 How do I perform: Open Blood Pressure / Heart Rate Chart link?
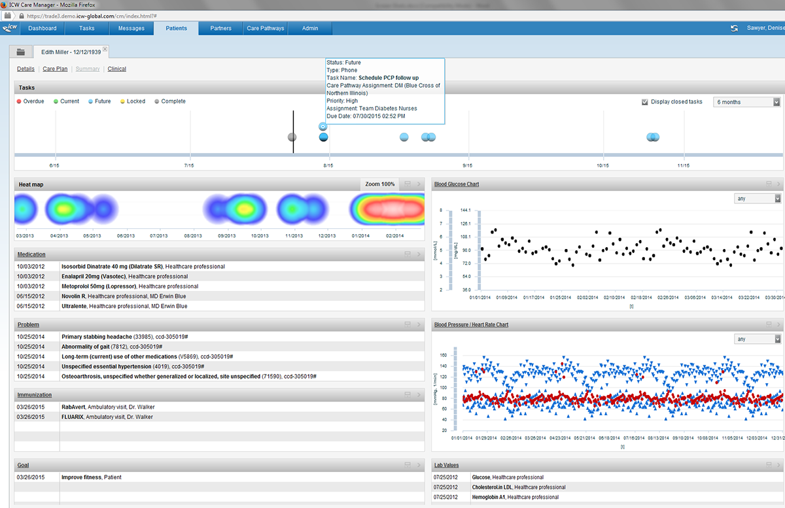(x=472, y=325)
